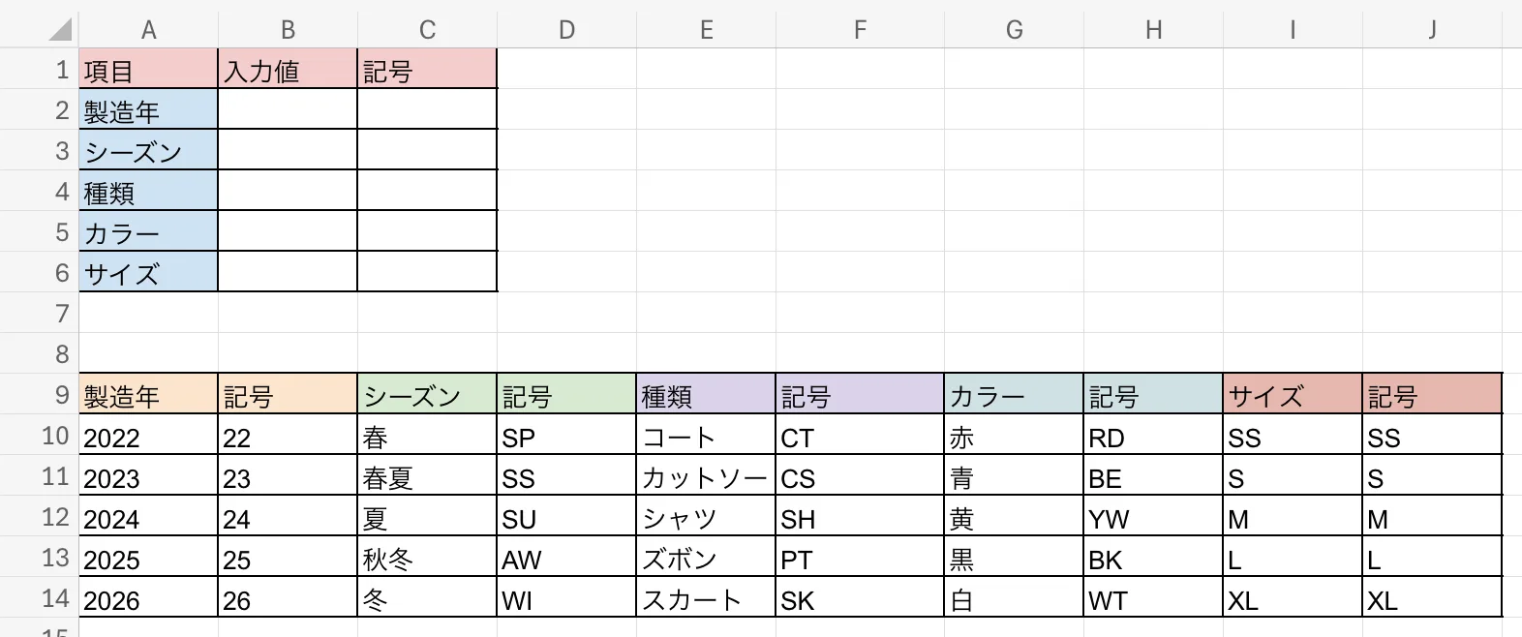Click the column J header

1432,30
